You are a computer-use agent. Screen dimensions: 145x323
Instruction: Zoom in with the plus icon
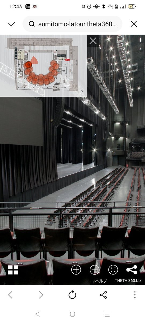click(x=76, y=270)
